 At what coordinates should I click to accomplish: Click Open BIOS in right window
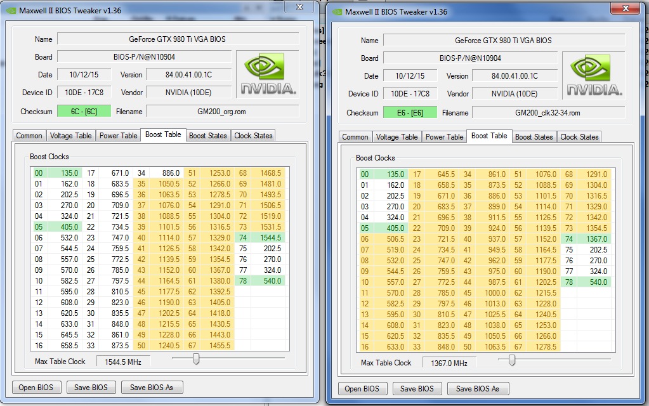[362, 389]
